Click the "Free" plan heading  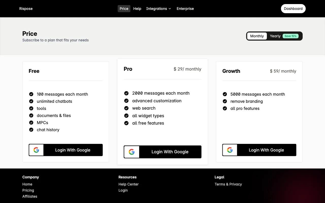[34, 71]
